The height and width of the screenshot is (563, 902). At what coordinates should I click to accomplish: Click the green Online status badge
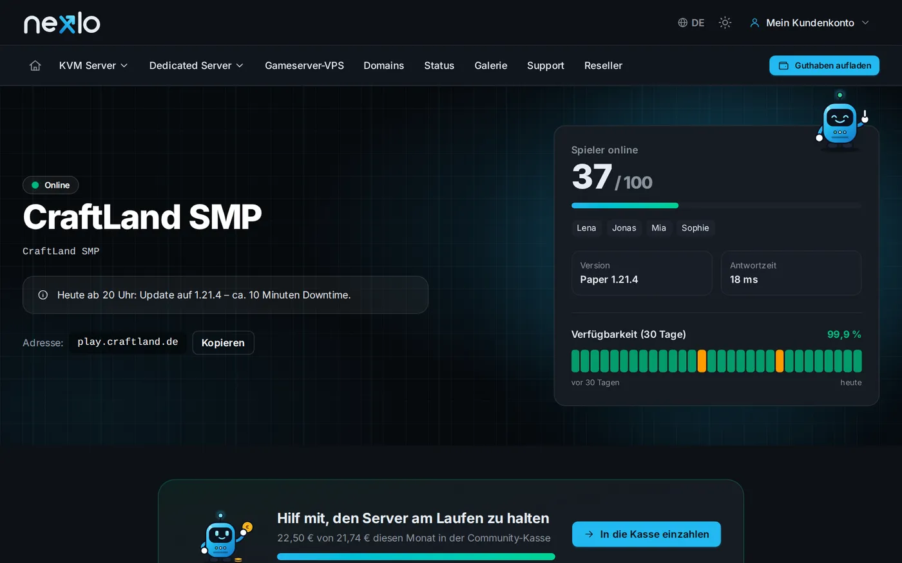tap(50, 185)
